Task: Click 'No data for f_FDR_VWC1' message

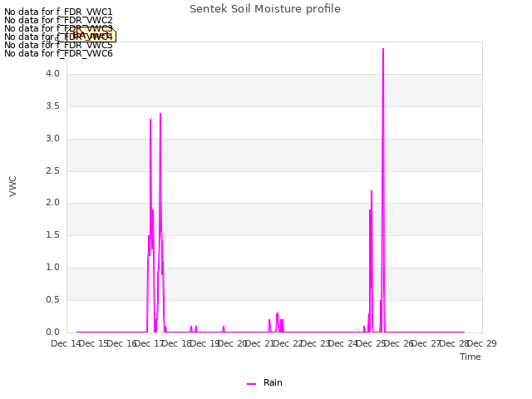Action: pyautogui.click(x=58, y=12)
